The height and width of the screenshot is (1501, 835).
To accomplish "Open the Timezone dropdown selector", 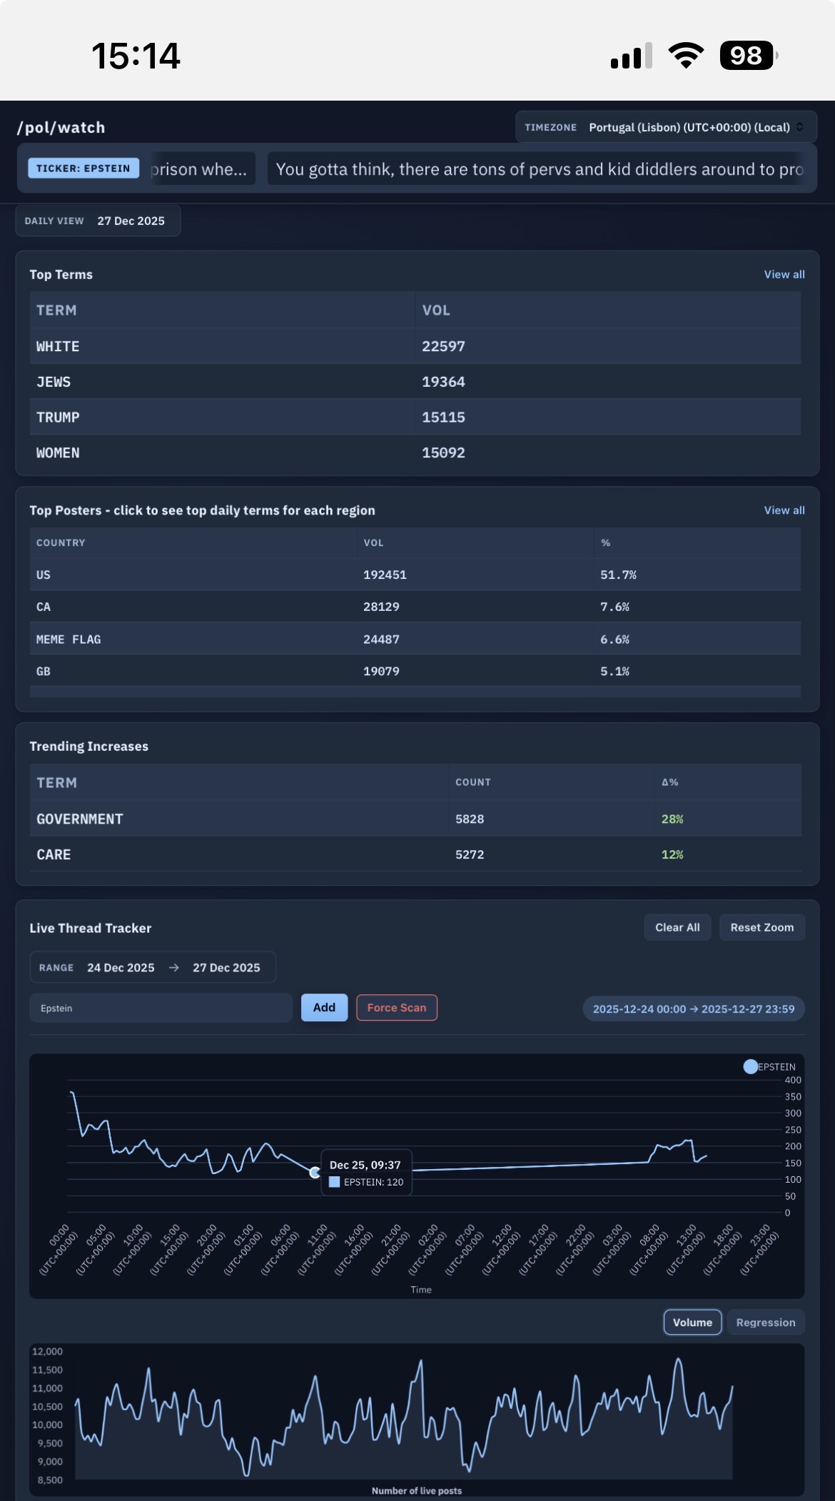I will pyautogui.click(x=666, y=127).
